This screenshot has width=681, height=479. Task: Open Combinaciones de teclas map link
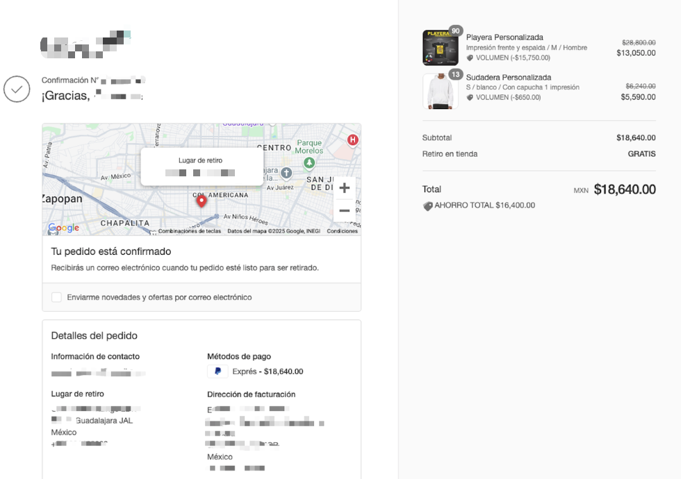189,231
